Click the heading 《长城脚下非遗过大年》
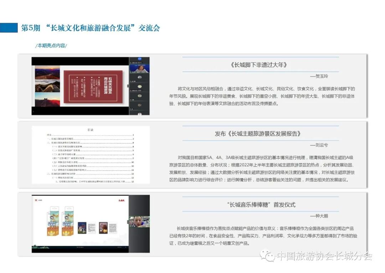Viewport: 385px width, 273px height. (x=258, y=65)
